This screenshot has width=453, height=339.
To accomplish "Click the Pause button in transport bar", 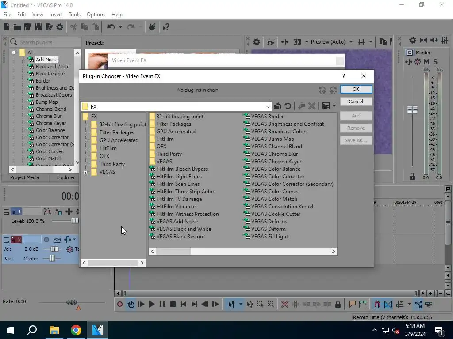I will tap(162, 304).
